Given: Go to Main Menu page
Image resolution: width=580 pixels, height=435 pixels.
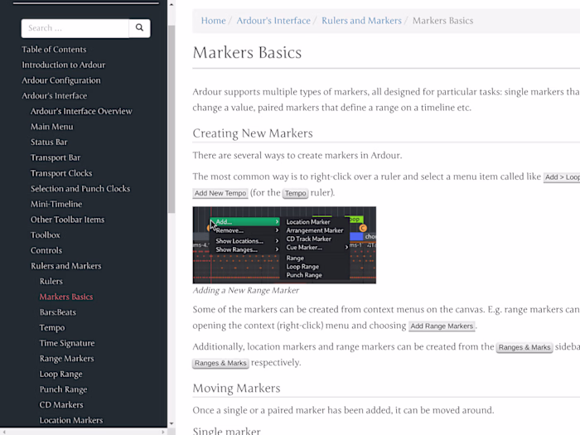Looking at the screenshot, I should pyautogui.click(x=51, y=127).
